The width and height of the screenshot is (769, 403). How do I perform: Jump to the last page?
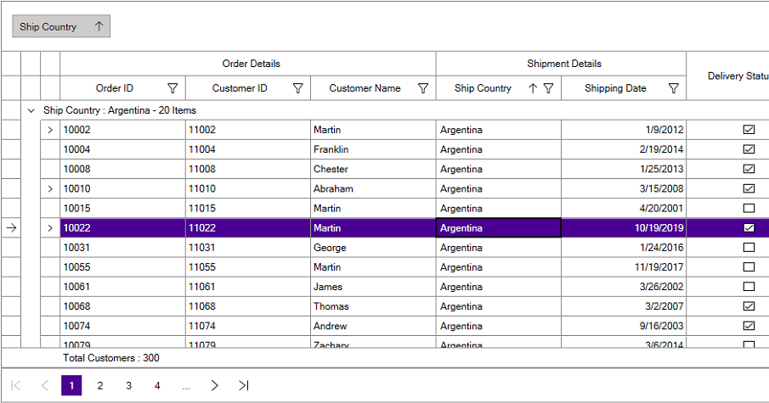click(244, 386)
